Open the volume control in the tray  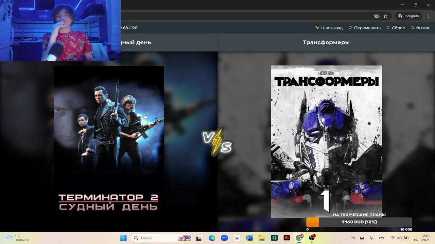(399, 238)
